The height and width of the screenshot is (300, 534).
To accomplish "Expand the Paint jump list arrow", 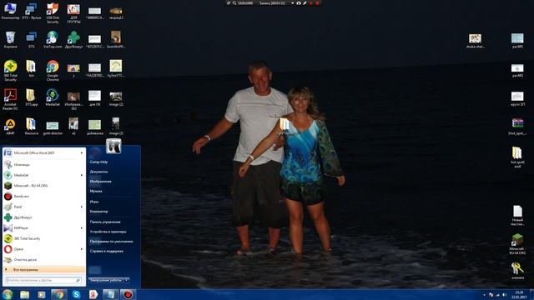I will click(x=82, y=207).
